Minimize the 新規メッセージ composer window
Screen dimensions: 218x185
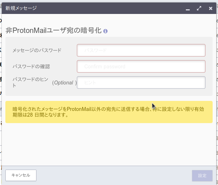click(x=188, y=9)
